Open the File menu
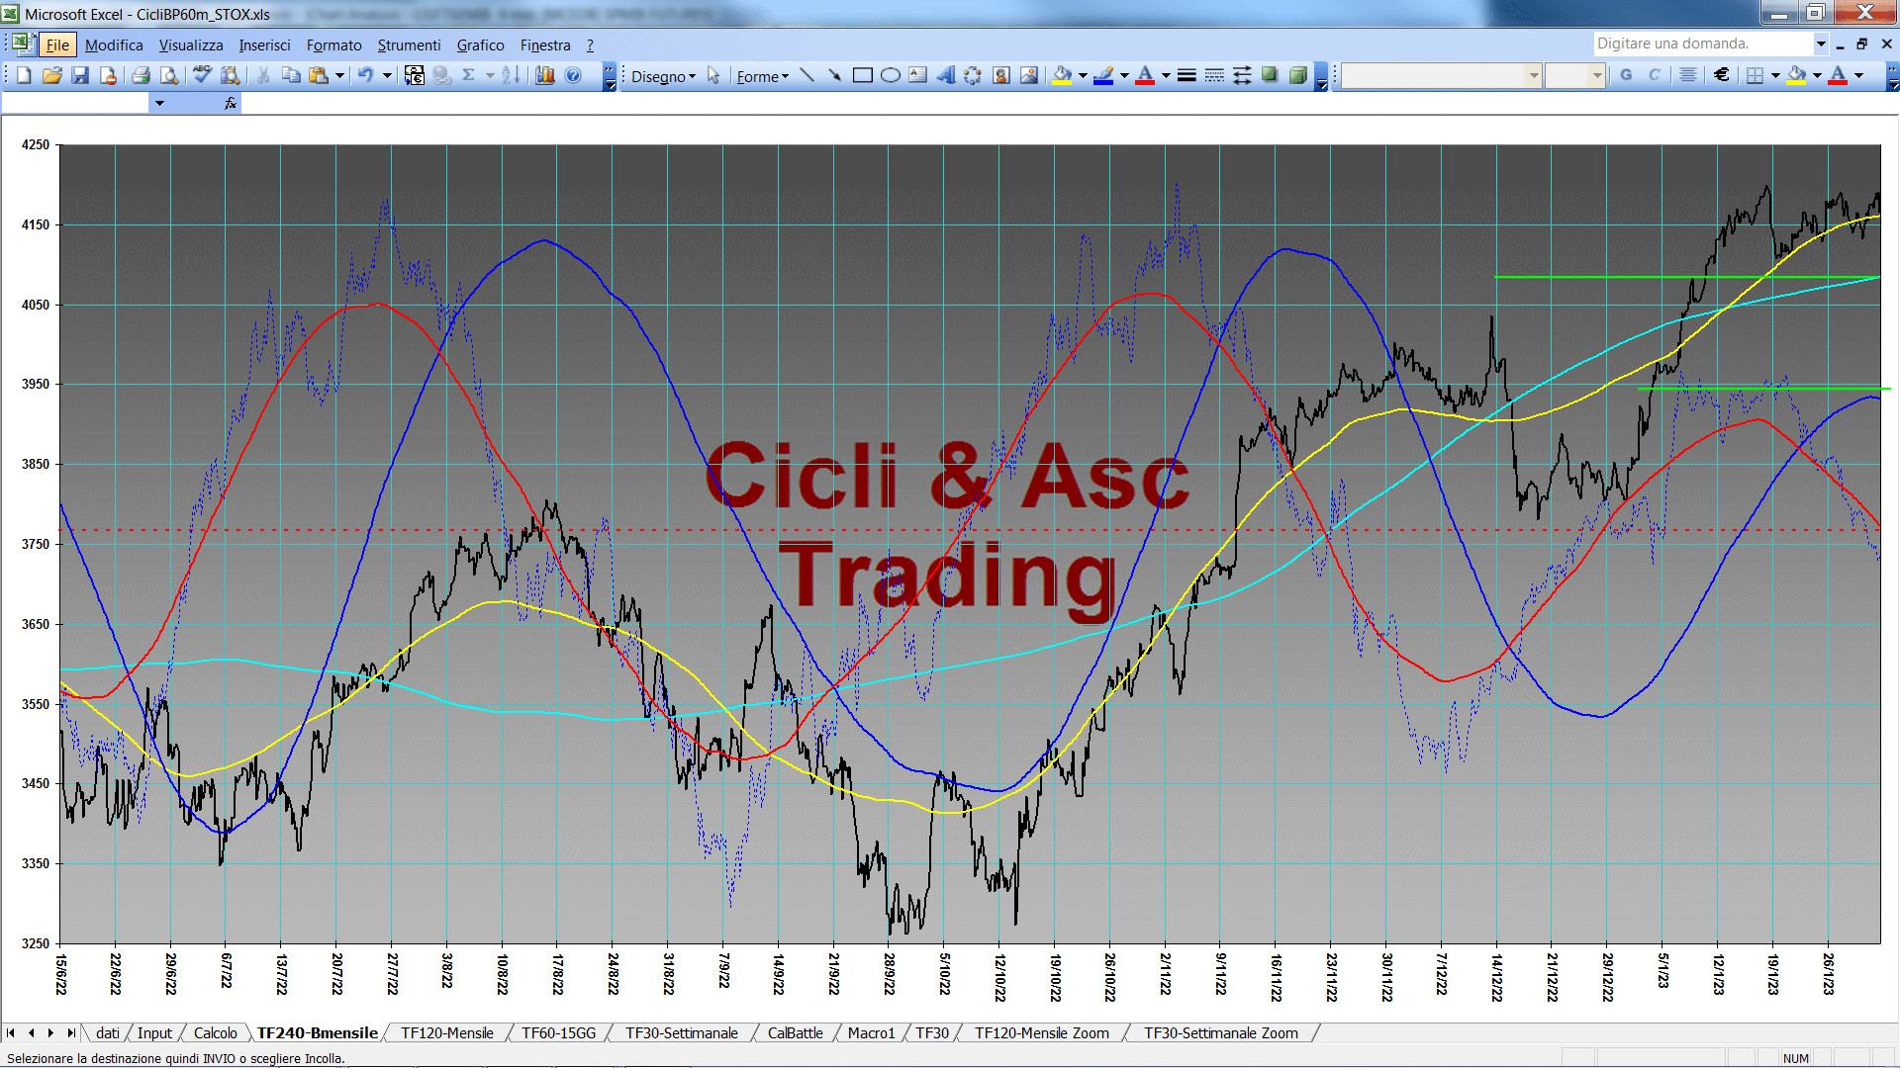Screen dimensions: 1900x1068 click(x=57, y=45)
